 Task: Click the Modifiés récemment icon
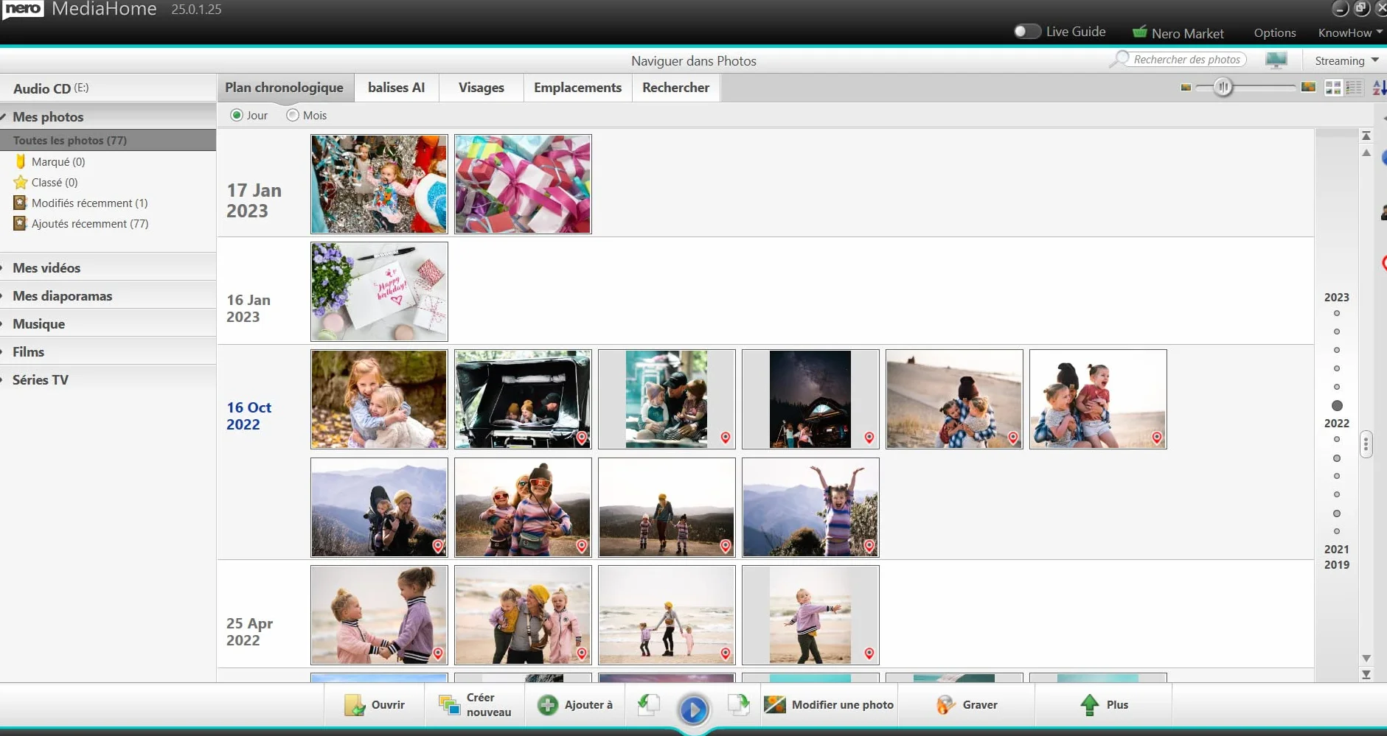click(21, 203)
